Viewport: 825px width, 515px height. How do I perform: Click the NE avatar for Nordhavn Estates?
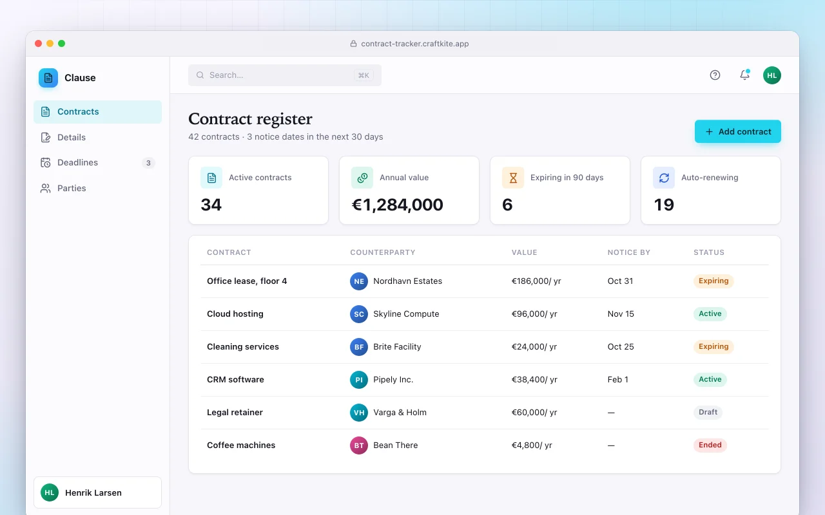[359, 281]
